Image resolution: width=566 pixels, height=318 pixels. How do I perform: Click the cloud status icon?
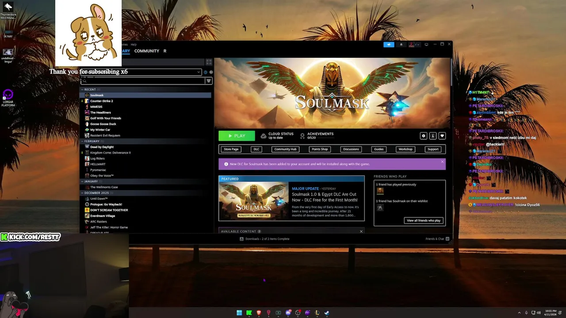pos(264,136)
